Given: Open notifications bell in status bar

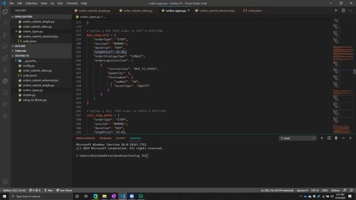Looking at the screenshot, I should click(351, 190).
